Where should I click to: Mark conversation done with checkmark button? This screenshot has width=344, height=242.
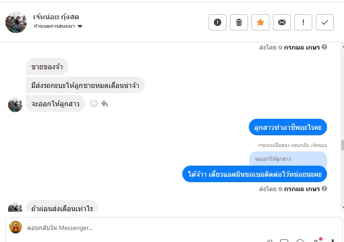(325, 22)
